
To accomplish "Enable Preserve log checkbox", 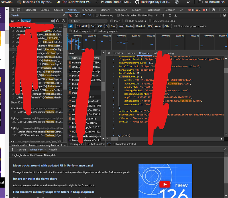I will pos(97,15).
